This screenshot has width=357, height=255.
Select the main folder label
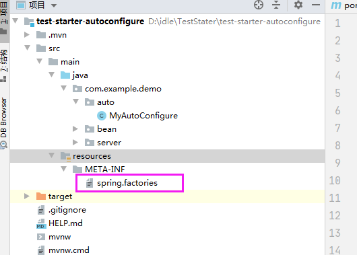(70, 62)
